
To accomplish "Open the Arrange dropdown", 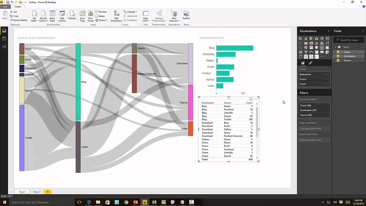I will (130, 12).
